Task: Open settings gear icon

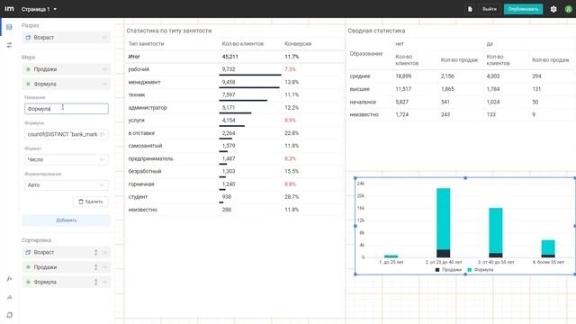Action: [553, 9]
